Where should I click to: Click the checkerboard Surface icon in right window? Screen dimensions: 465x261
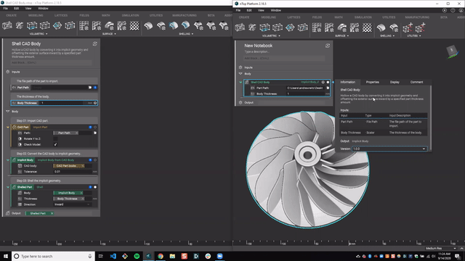tap(367, 28)
